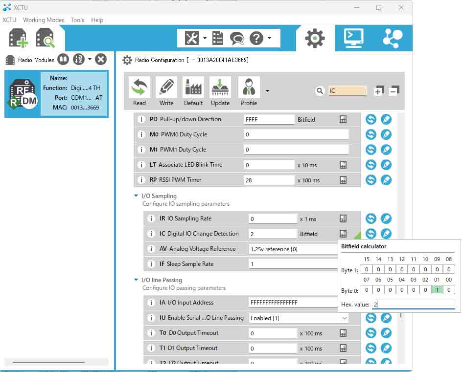The width and height of the screenshot is (464, 372).
Task: Open bitfield calculator for IC setting
Action: tap(343, 234)
